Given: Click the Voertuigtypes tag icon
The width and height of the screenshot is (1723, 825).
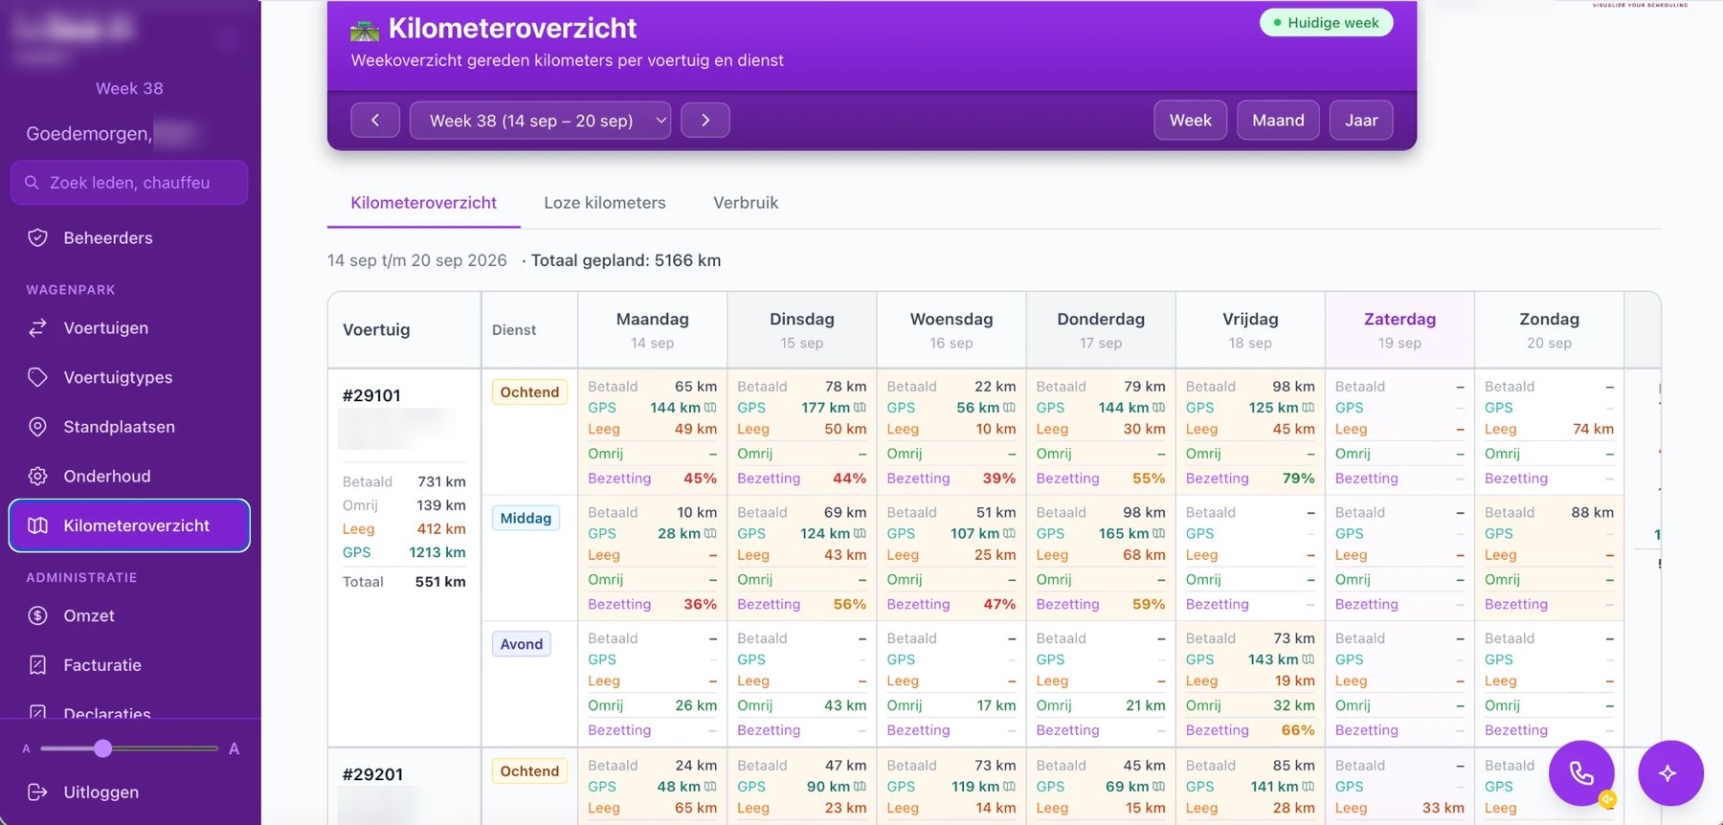Looking at the screenshot, I should 37,377.
